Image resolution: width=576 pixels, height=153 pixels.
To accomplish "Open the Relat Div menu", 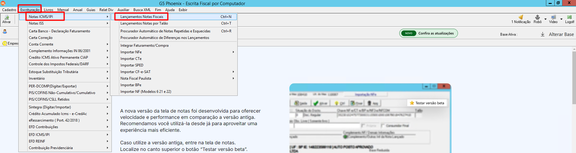I will point(106,10).
